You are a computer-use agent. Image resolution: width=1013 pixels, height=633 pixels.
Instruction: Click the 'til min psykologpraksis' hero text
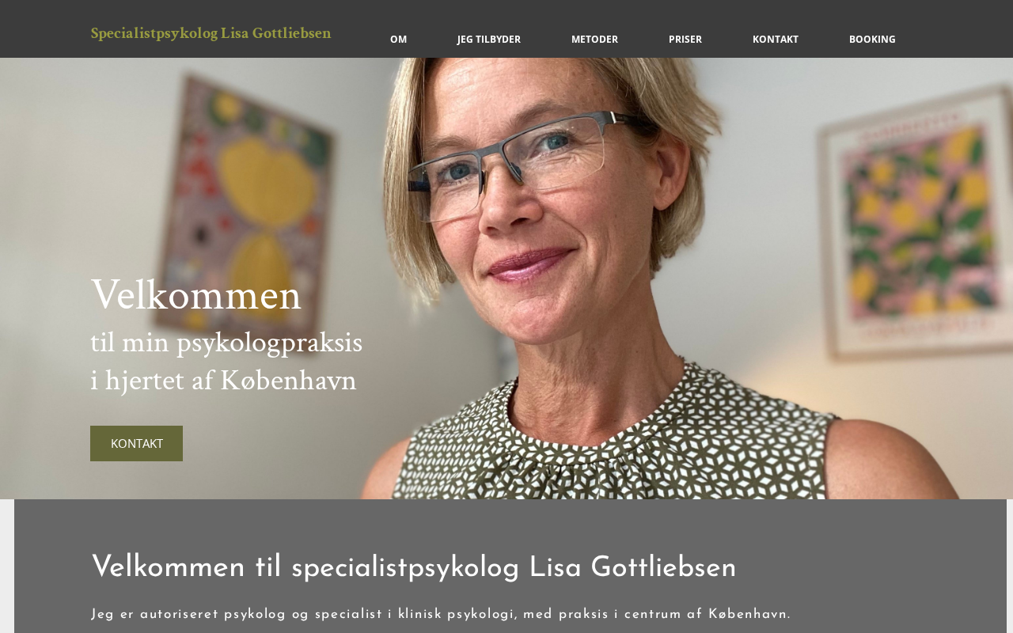(x=226, y=343)
